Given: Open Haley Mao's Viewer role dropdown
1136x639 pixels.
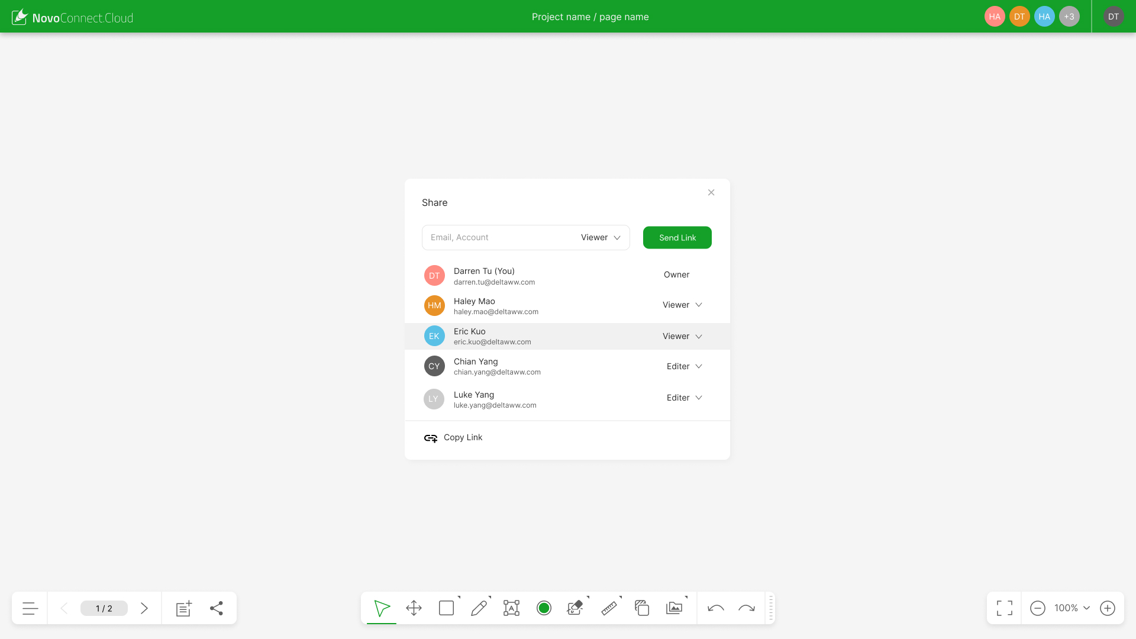Looking at the screenshot, I should tap(682, 305).
